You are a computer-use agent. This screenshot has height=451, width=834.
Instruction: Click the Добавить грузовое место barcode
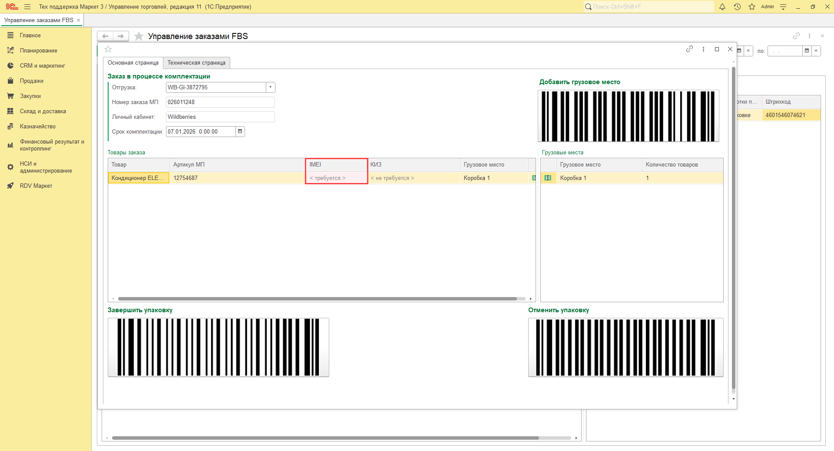[628, 116]
